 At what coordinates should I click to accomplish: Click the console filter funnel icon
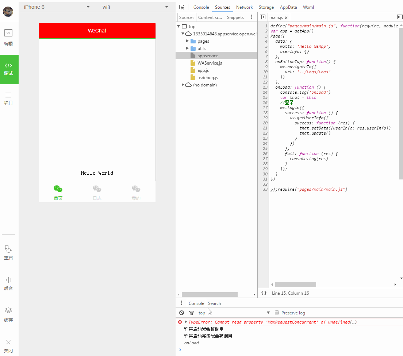[x=192, y=313]
